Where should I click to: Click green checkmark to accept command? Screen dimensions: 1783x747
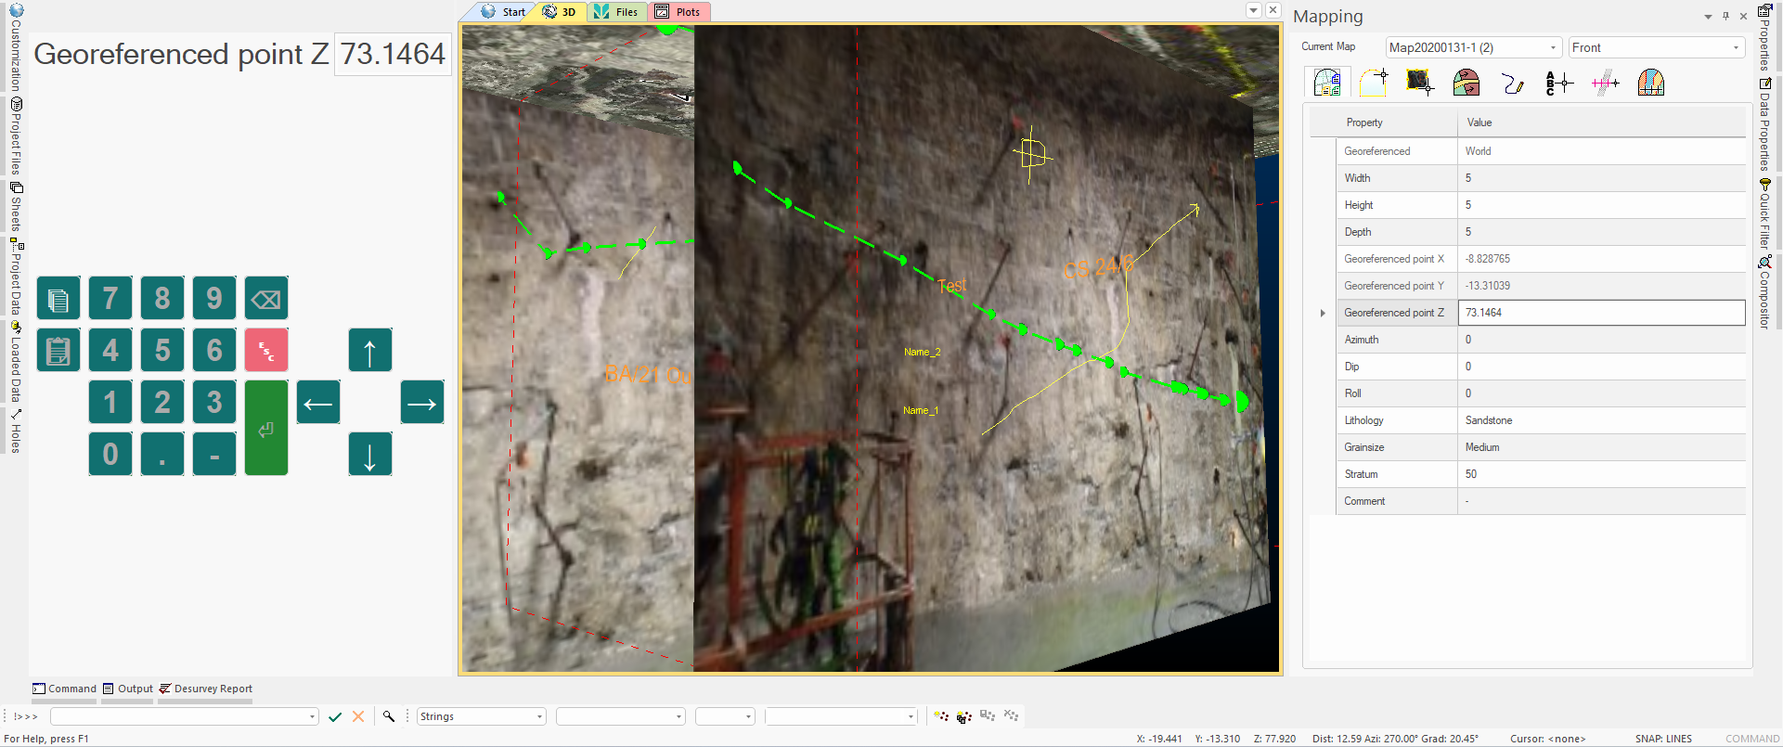coord(335,716)
